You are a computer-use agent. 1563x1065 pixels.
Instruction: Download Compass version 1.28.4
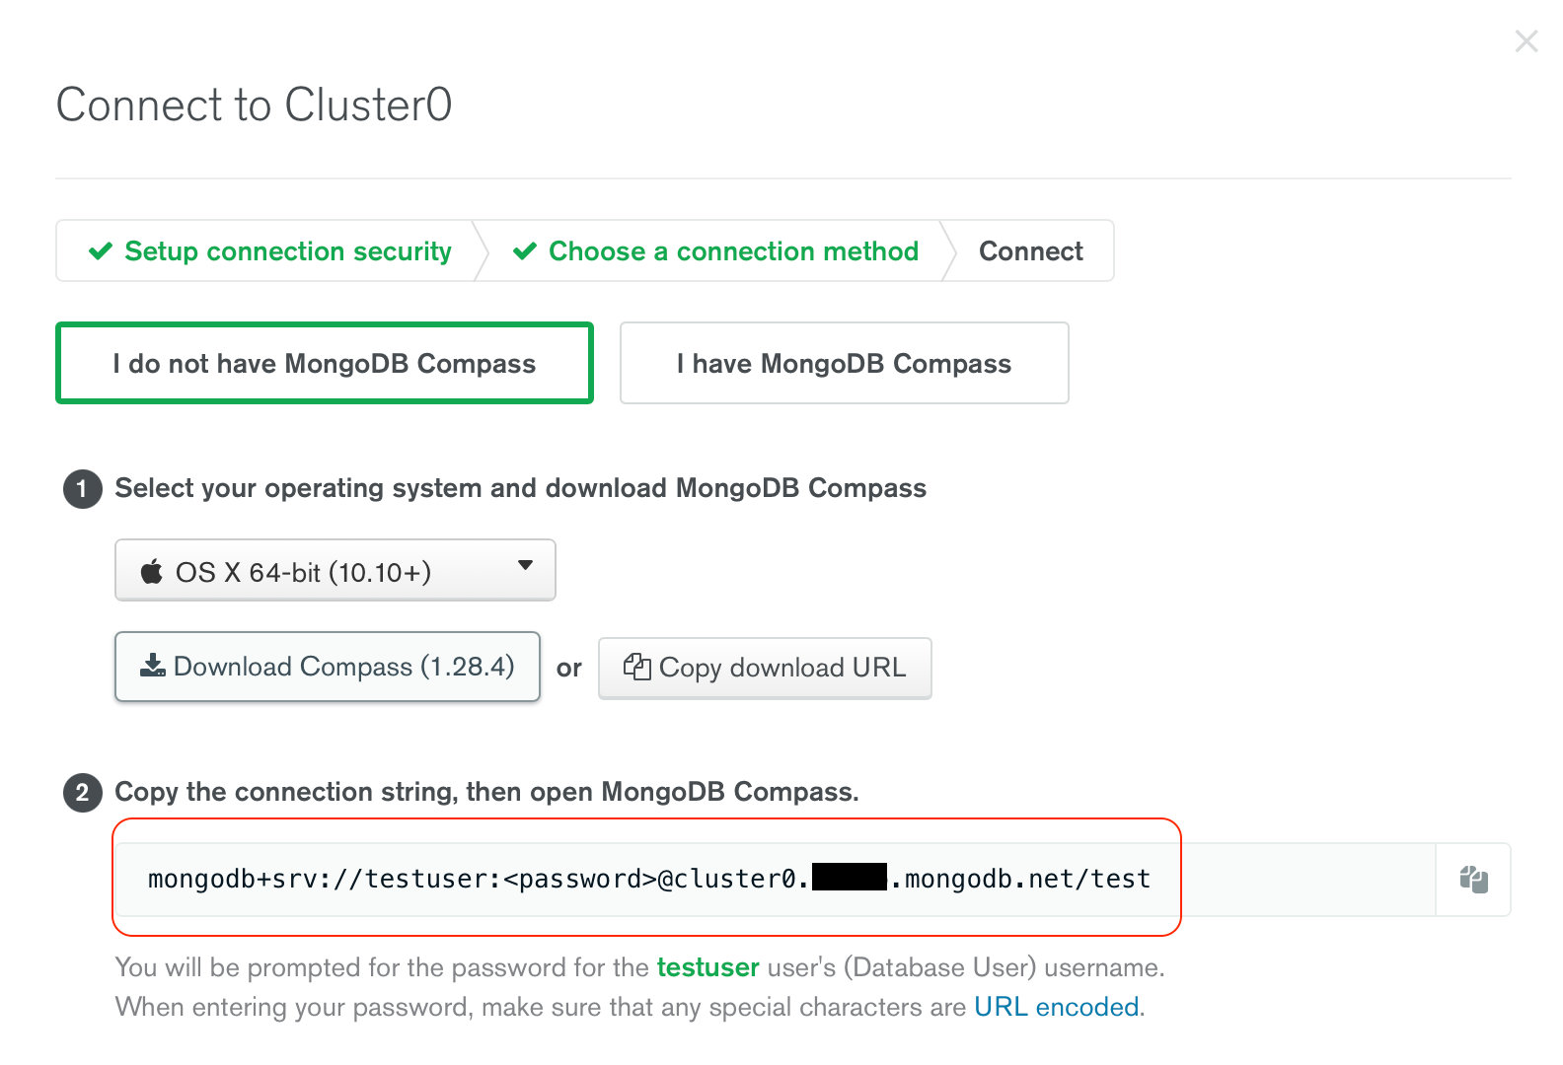[327, 666]
